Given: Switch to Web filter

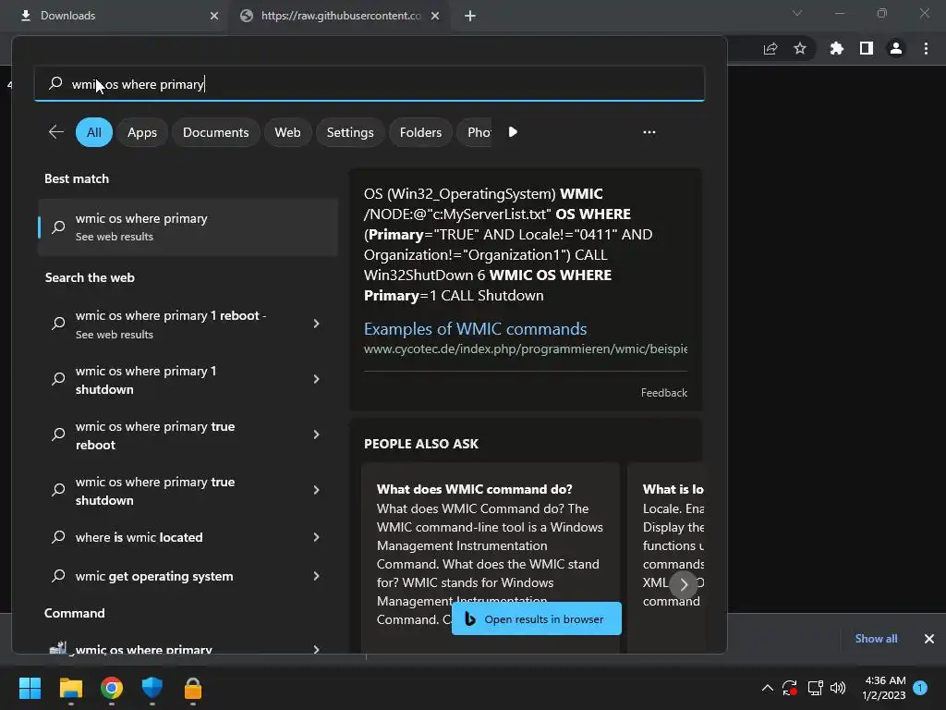Looking at the screenshot, I should 287,132.
